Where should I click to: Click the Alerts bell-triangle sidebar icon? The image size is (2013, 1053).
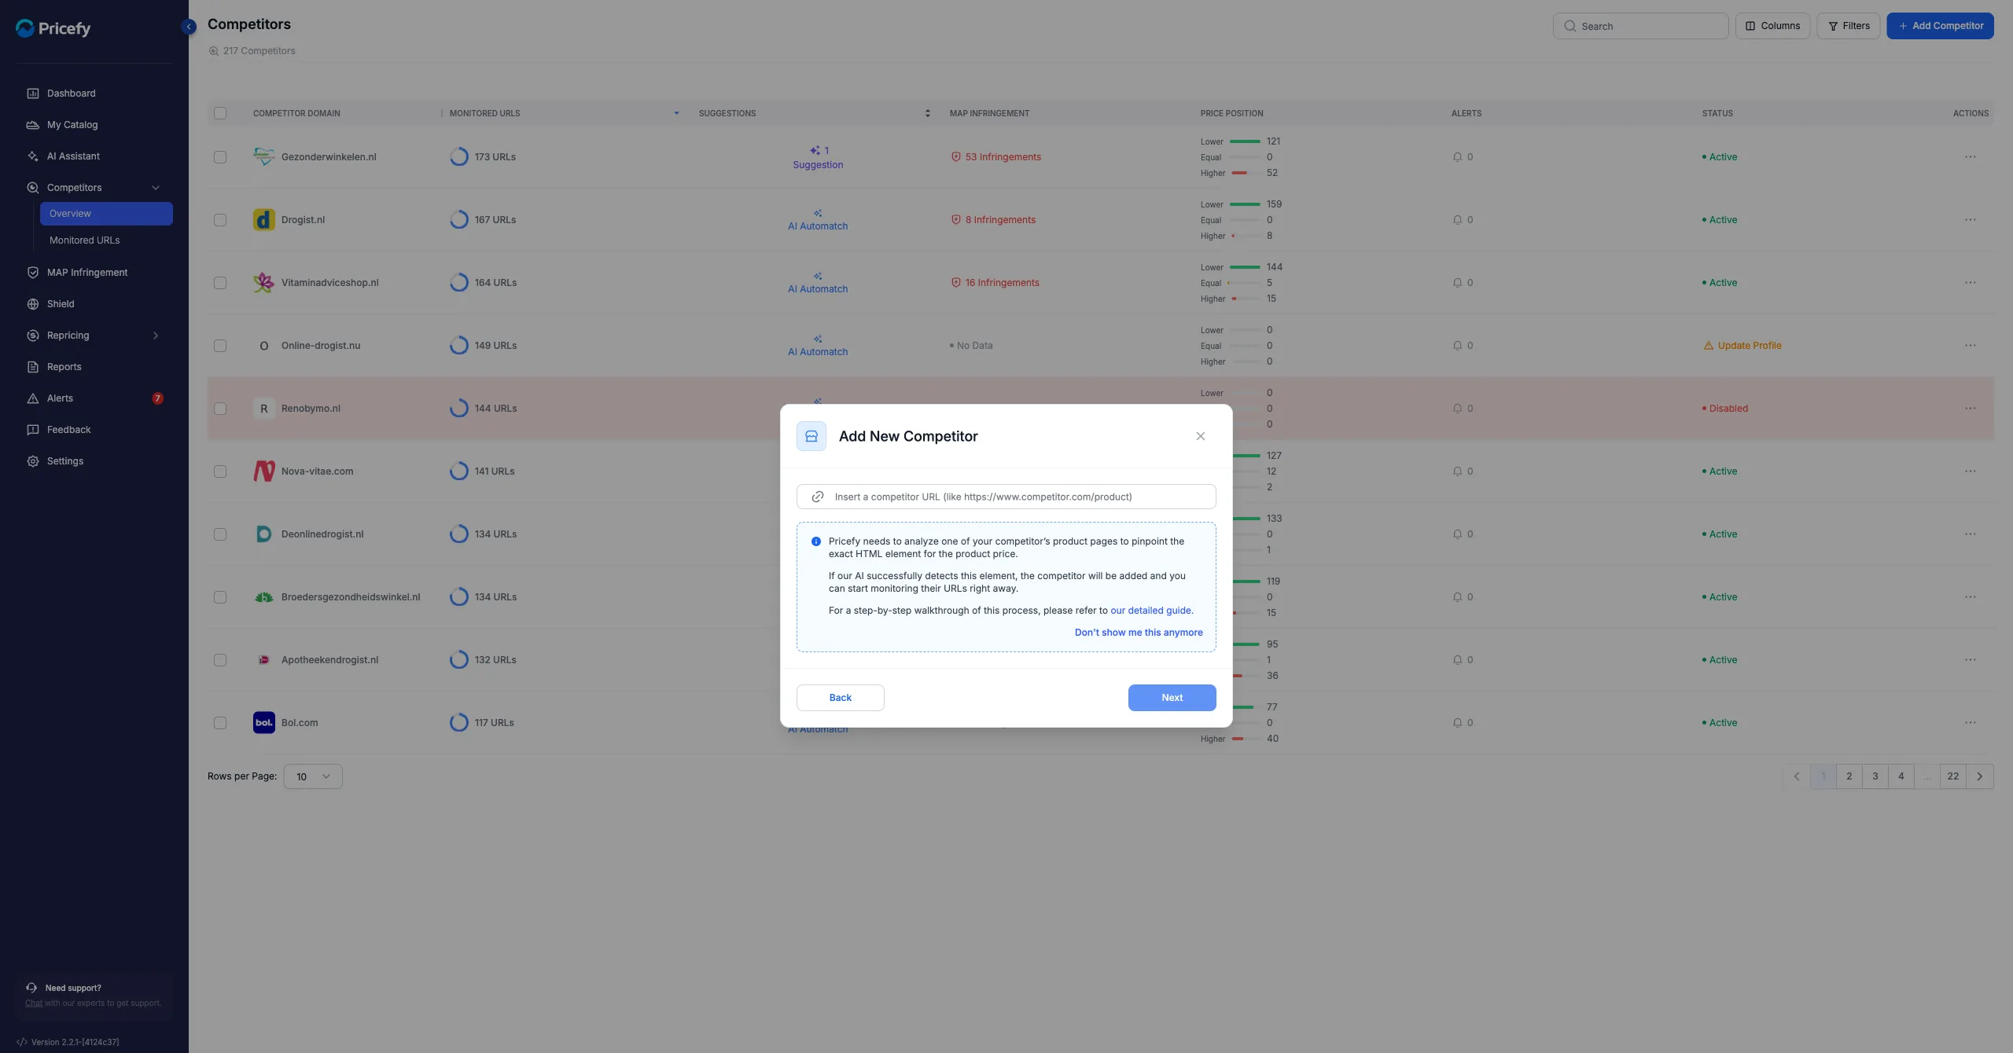(33, 398)
